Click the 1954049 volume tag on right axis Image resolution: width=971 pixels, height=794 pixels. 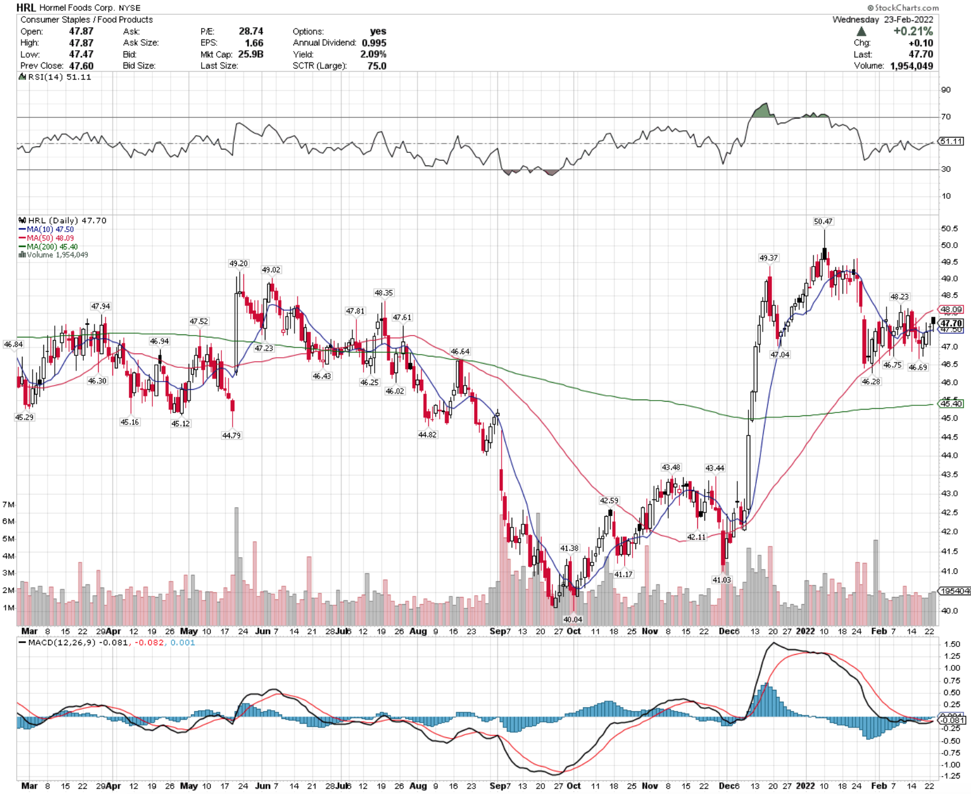pyautogui.click(x=954, y=591)
